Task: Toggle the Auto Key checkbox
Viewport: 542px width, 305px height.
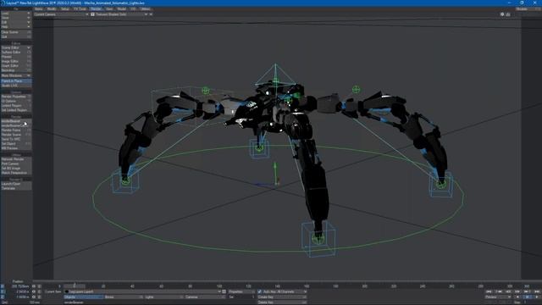Action: 260,291
